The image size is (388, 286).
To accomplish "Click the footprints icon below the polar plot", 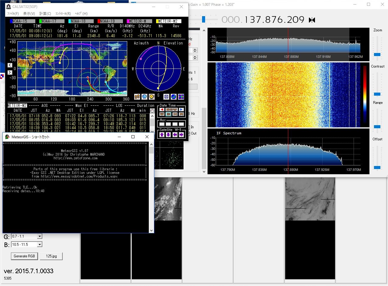I will click(x=137, y=97).
